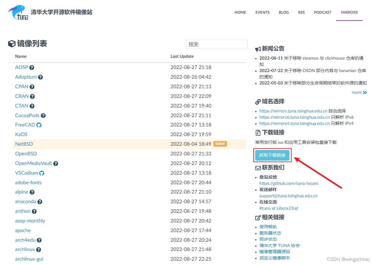Image resolution: width=374 pixels, height=265 pixels.
Task: Open help icon next to CPAN
Action: click(x=32, y=87)
